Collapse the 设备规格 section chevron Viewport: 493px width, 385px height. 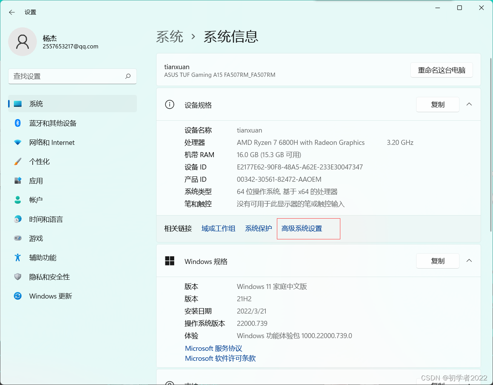click(x=469, y=104)
